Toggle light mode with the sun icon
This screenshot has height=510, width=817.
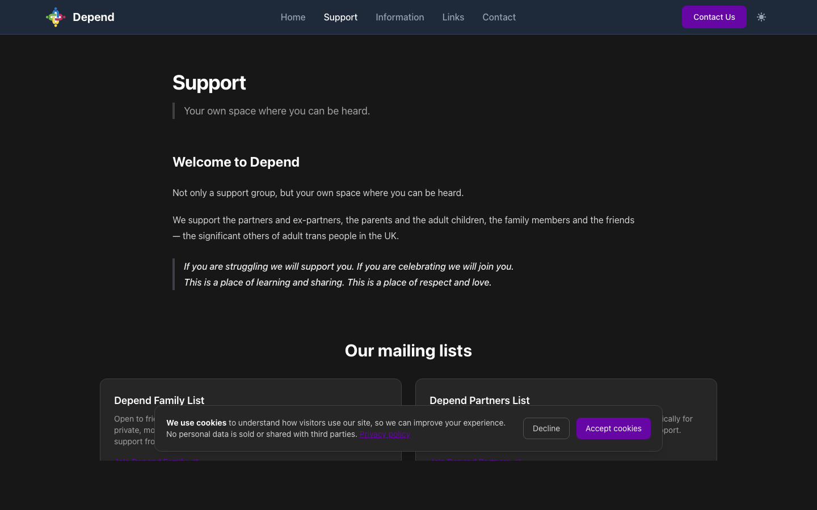click(761, 17)
